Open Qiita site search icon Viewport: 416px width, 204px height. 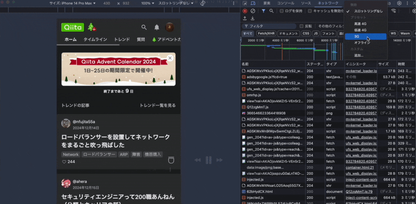point(144,27)
